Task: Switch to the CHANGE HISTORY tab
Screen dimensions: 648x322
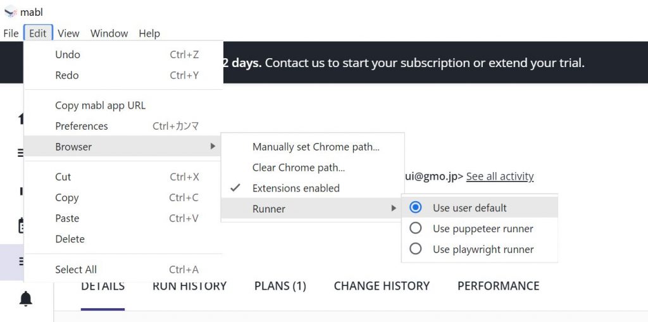Action: pyautogui.click(x=382, y=286)
